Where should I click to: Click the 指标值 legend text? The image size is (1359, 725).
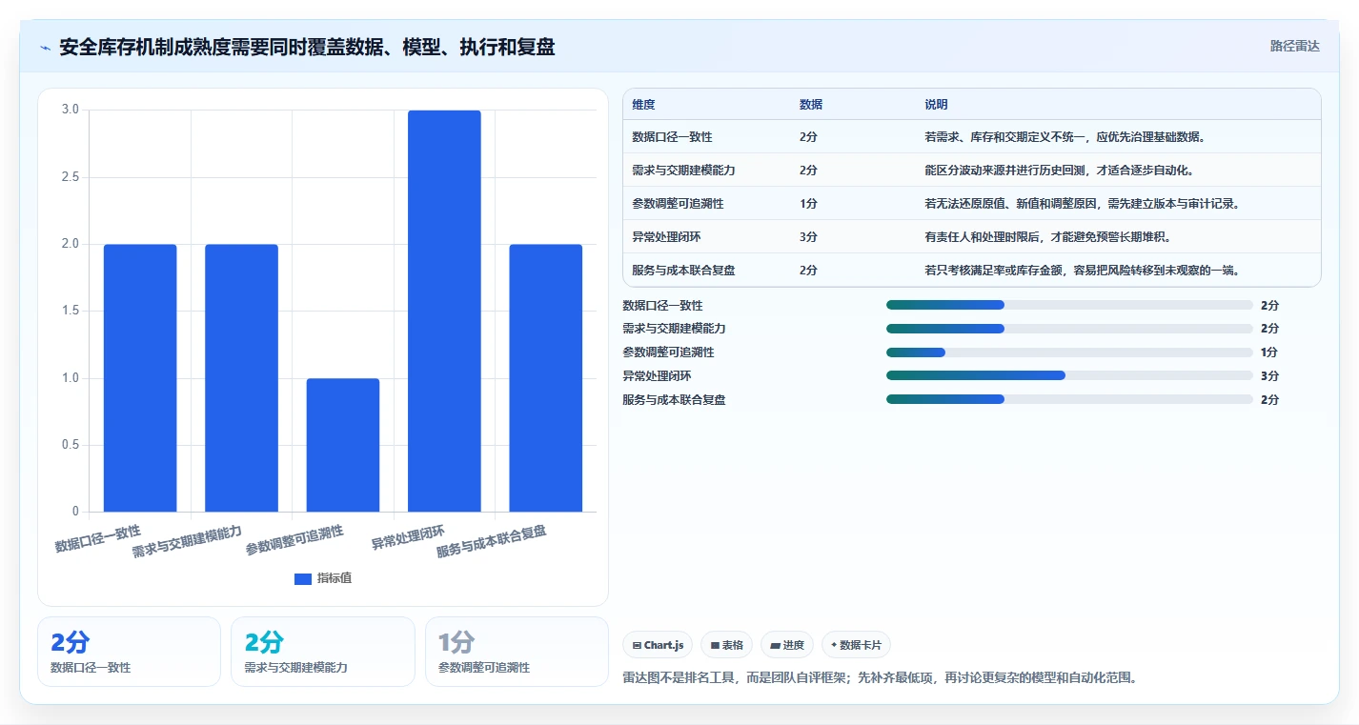[335, 579]
